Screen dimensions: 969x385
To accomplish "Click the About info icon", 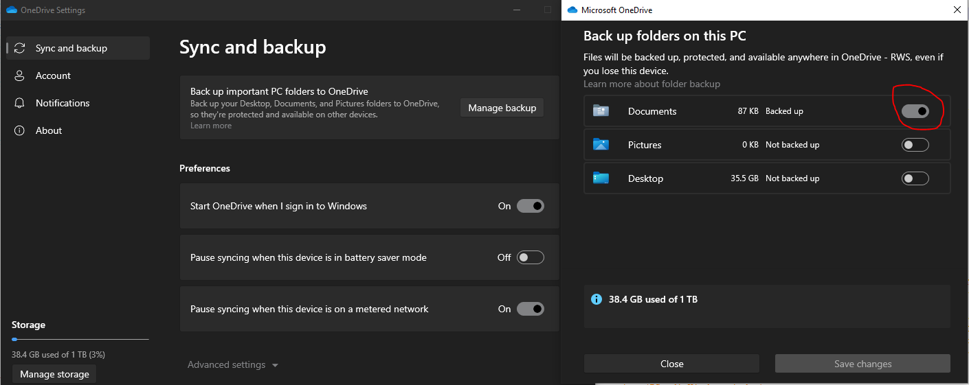I will click(x=20, y=130).
